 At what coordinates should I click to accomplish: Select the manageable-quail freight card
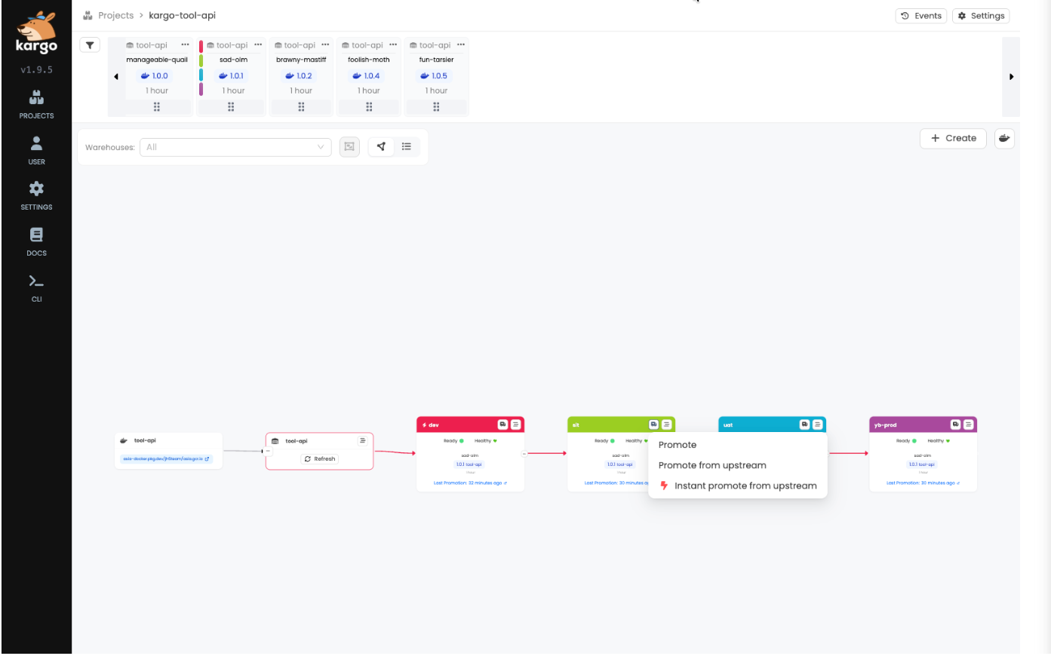click(157, 77)
